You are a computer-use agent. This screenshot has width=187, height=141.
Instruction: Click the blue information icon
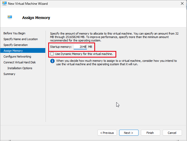(52, 61)
